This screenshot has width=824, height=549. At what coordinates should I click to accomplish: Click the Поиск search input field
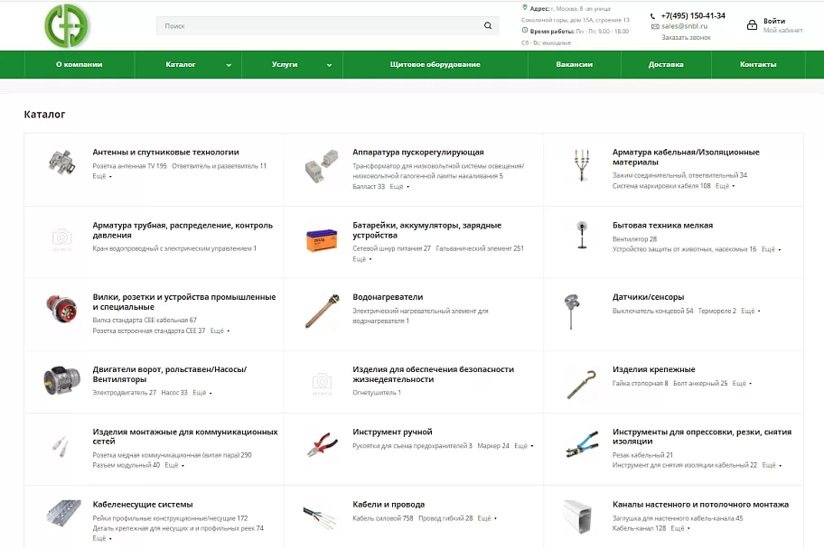click(319, 26)
